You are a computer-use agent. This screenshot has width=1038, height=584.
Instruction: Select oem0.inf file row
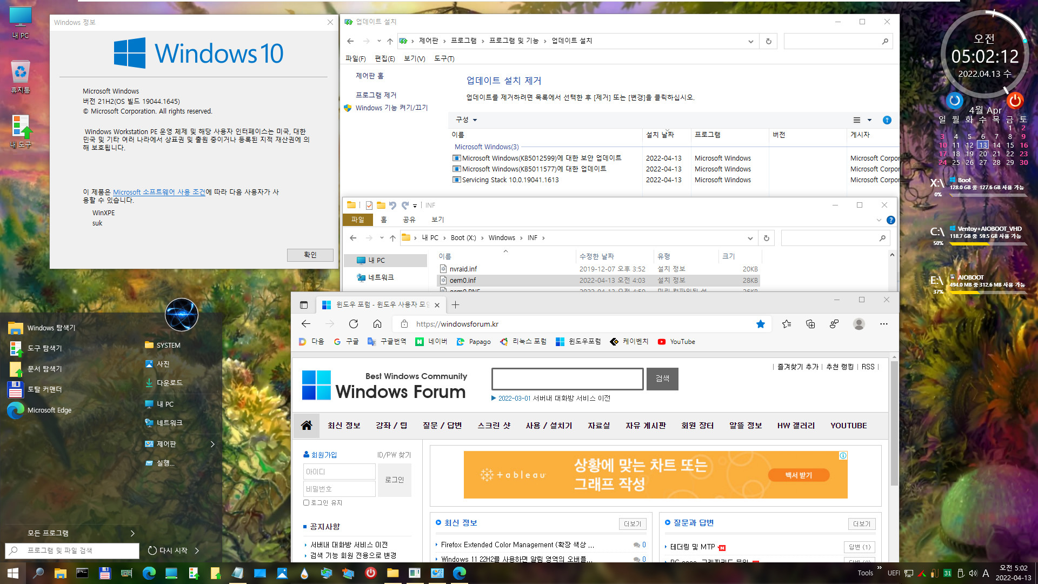(x=598, y=280)
